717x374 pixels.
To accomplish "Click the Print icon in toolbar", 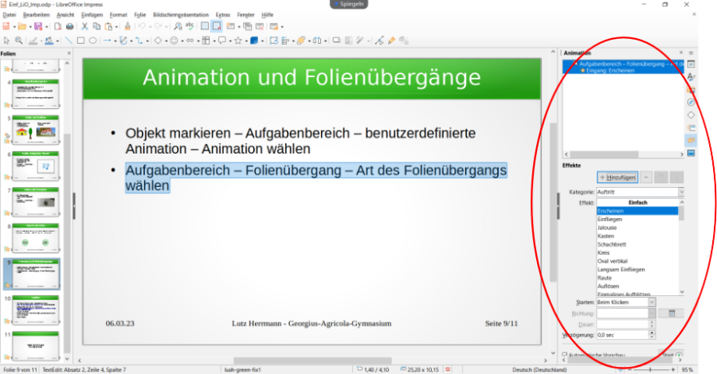I will 69,26.
